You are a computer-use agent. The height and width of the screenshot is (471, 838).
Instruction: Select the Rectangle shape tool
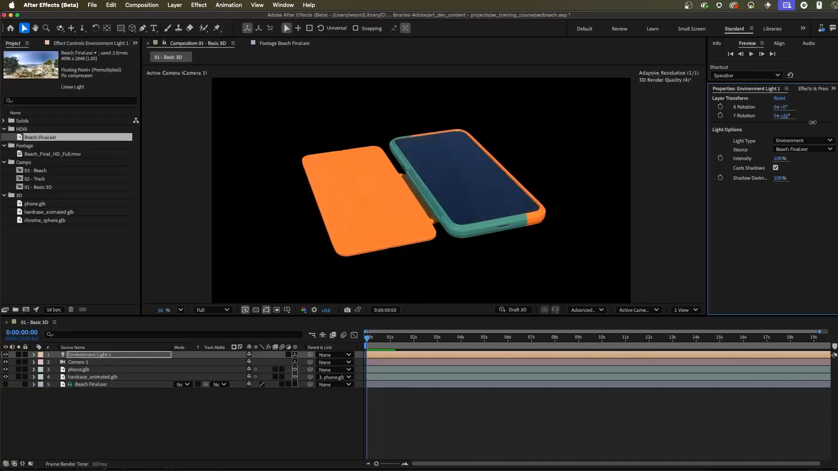(121, 28)
